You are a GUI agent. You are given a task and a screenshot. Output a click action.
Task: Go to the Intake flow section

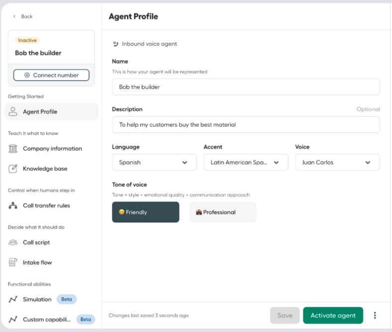(52, 262)
